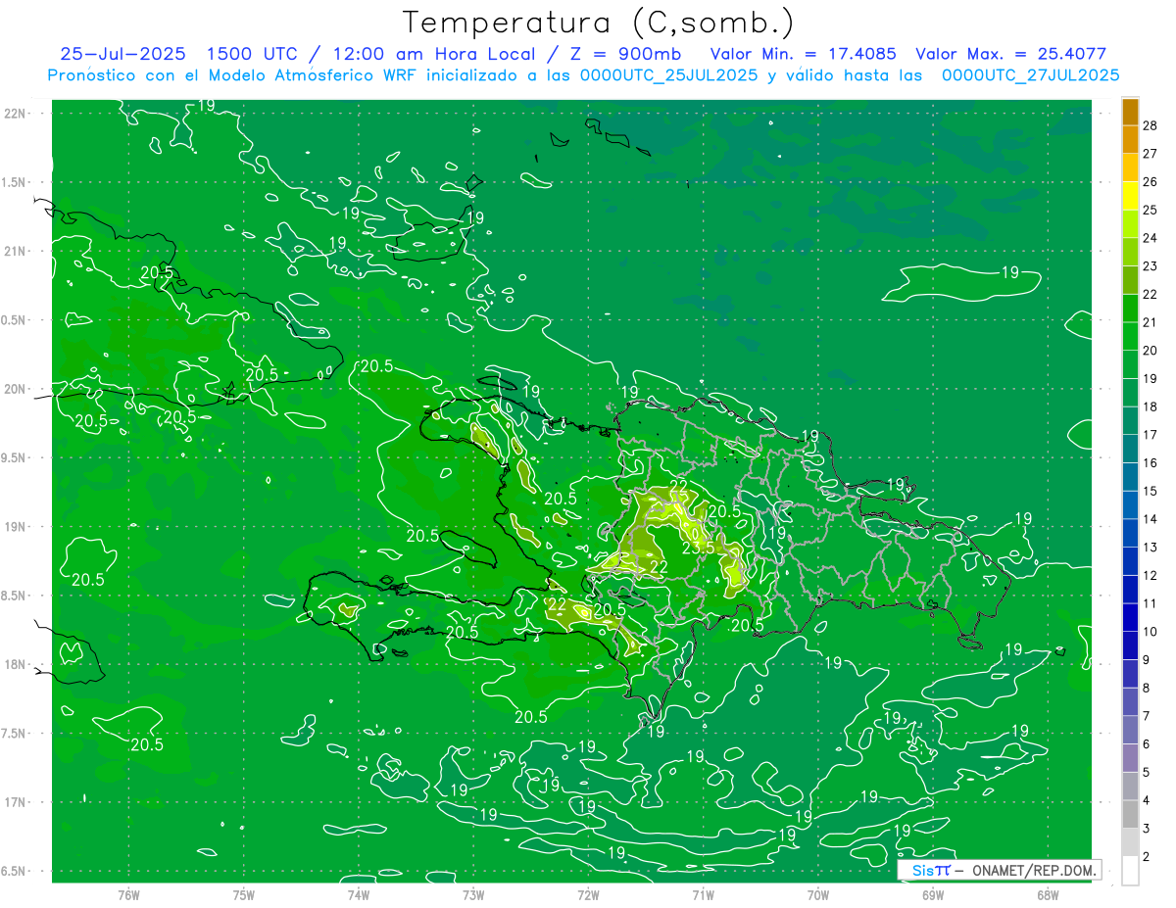
Task: Click the '73W' longitude axis label
Action: pyautogui.click(x=473, y=895)
